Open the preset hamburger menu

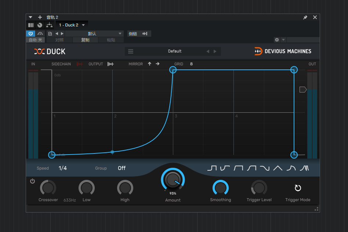[x=131, y=51]
